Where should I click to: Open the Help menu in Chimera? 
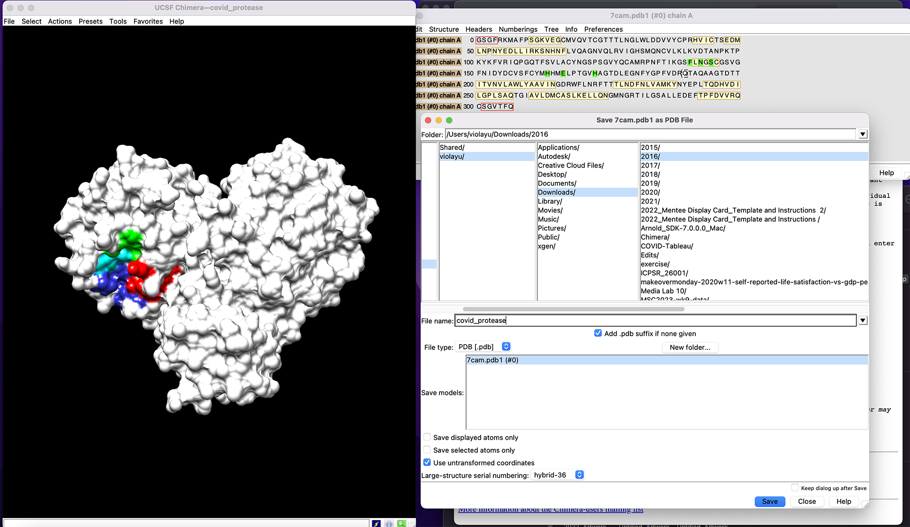click(x=177, y=21)
